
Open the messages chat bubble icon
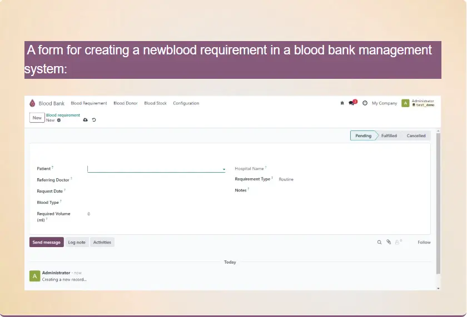[x=352, y=103]
